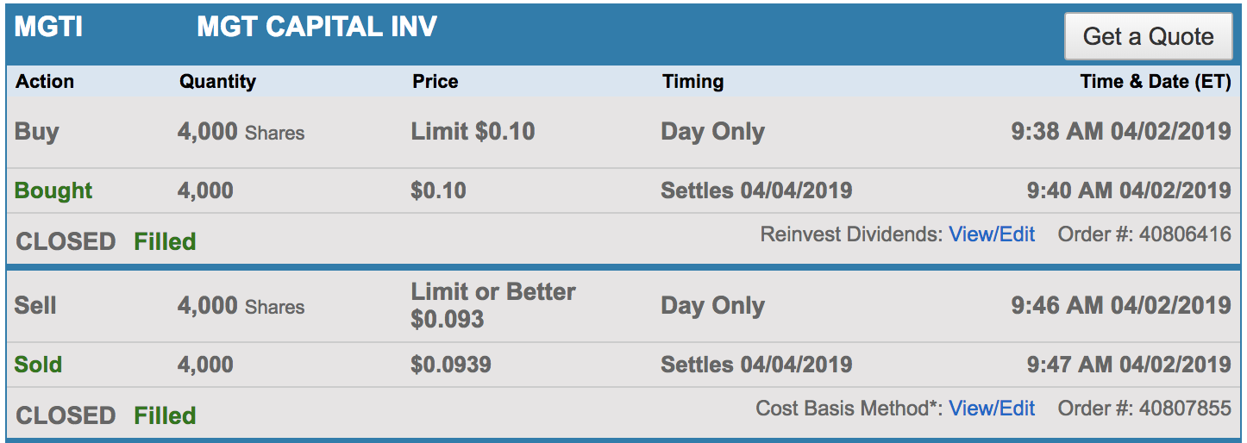The height and width of the screenshot is (443, 1247).
Task: Click the Action column header
Action: pyautogui.click(x=45, y=82)
